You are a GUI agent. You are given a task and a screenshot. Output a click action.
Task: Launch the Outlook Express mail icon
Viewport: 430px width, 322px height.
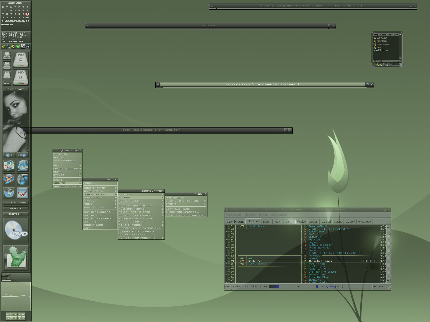coord(9,166)
